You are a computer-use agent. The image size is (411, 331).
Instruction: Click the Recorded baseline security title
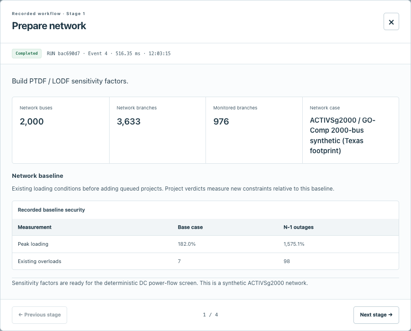[51, 210]
